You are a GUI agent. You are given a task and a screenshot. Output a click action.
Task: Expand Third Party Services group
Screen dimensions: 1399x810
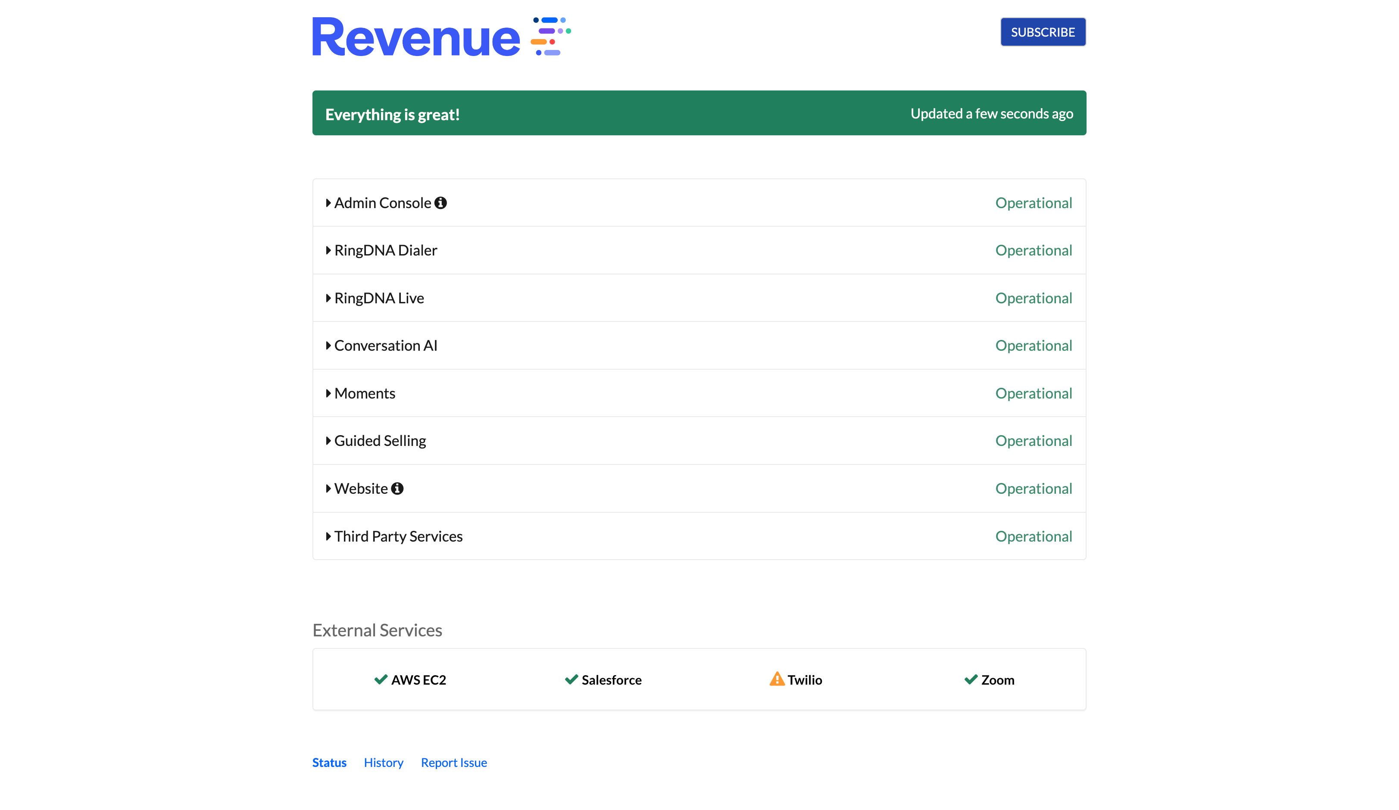pos(328,536)
